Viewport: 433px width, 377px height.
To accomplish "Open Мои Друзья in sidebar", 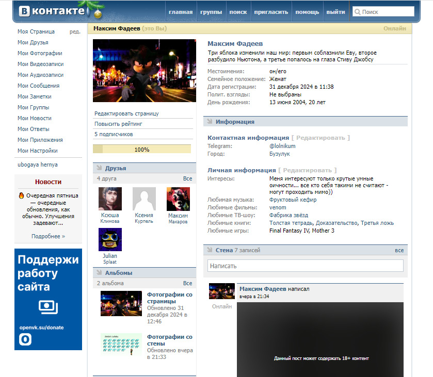I will [x=33, y=42].
